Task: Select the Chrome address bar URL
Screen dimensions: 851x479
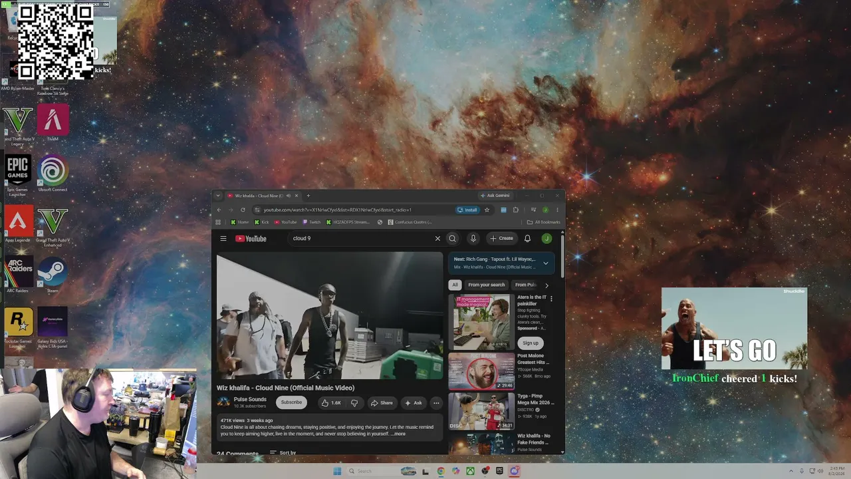Action: 338,210
